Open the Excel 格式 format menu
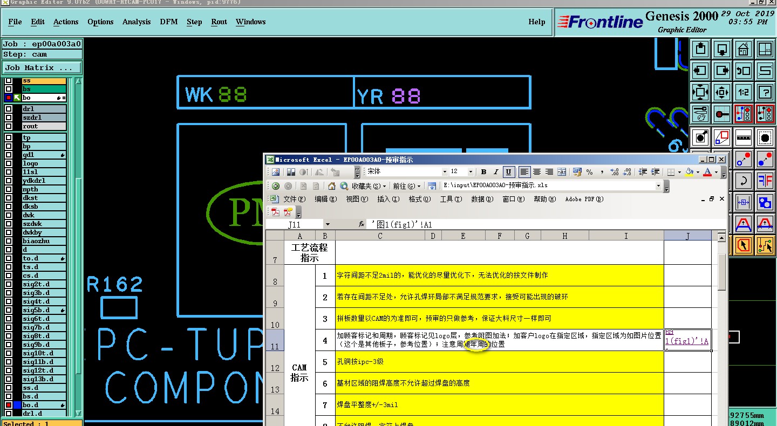This screenshot has width=777, height=426. pos(419,199)
